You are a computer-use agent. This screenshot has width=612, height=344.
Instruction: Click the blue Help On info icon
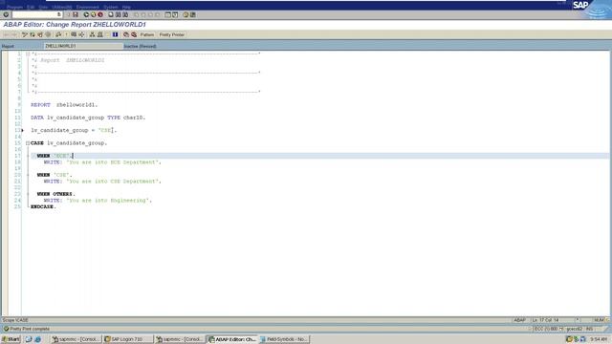[115, 34]
